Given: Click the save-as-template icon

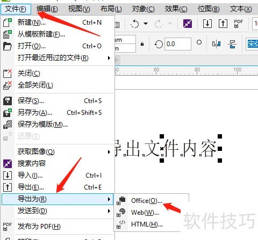Looking at the screenshot, I should tap(8, 125).
